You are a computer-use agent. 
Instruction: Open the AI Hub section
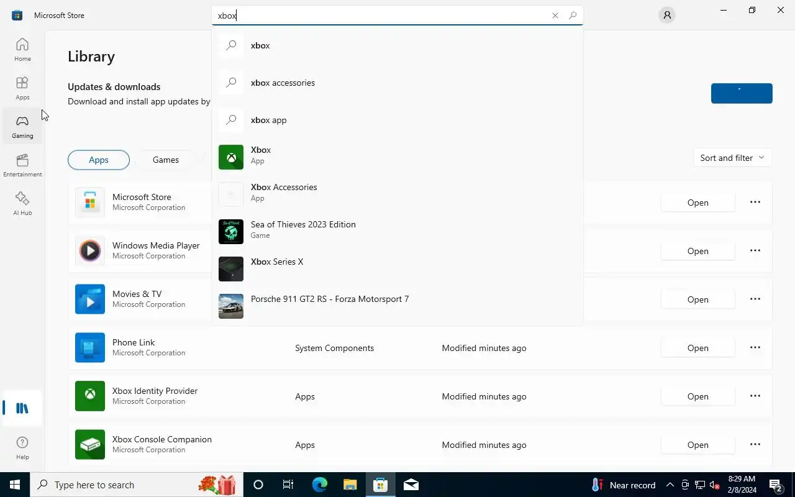point(22,204)
